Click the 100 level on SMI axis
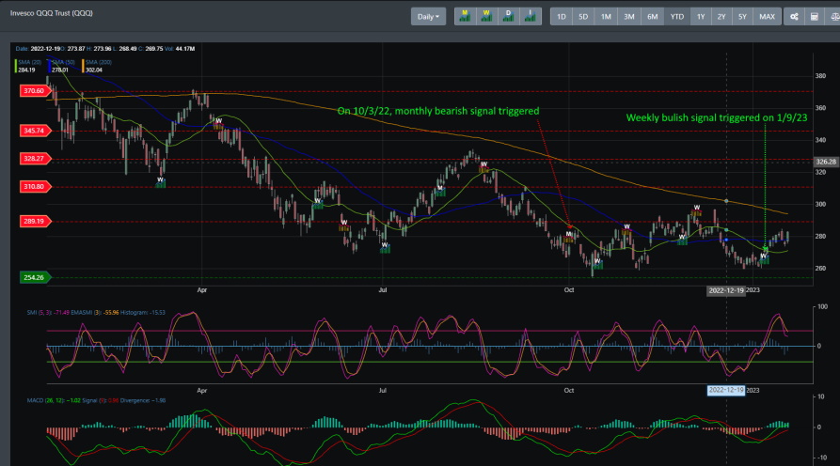 coord(822,306)
